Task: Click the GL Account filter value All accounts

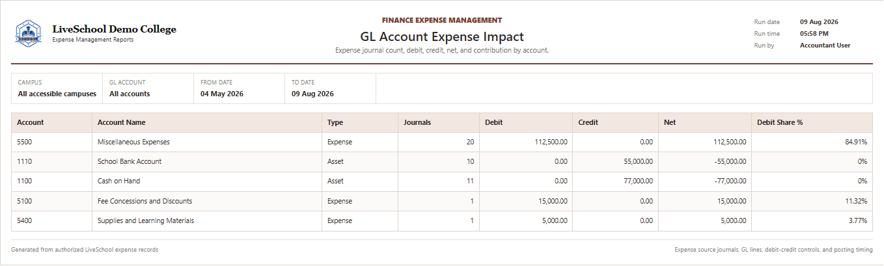Action: click(130, 94)
